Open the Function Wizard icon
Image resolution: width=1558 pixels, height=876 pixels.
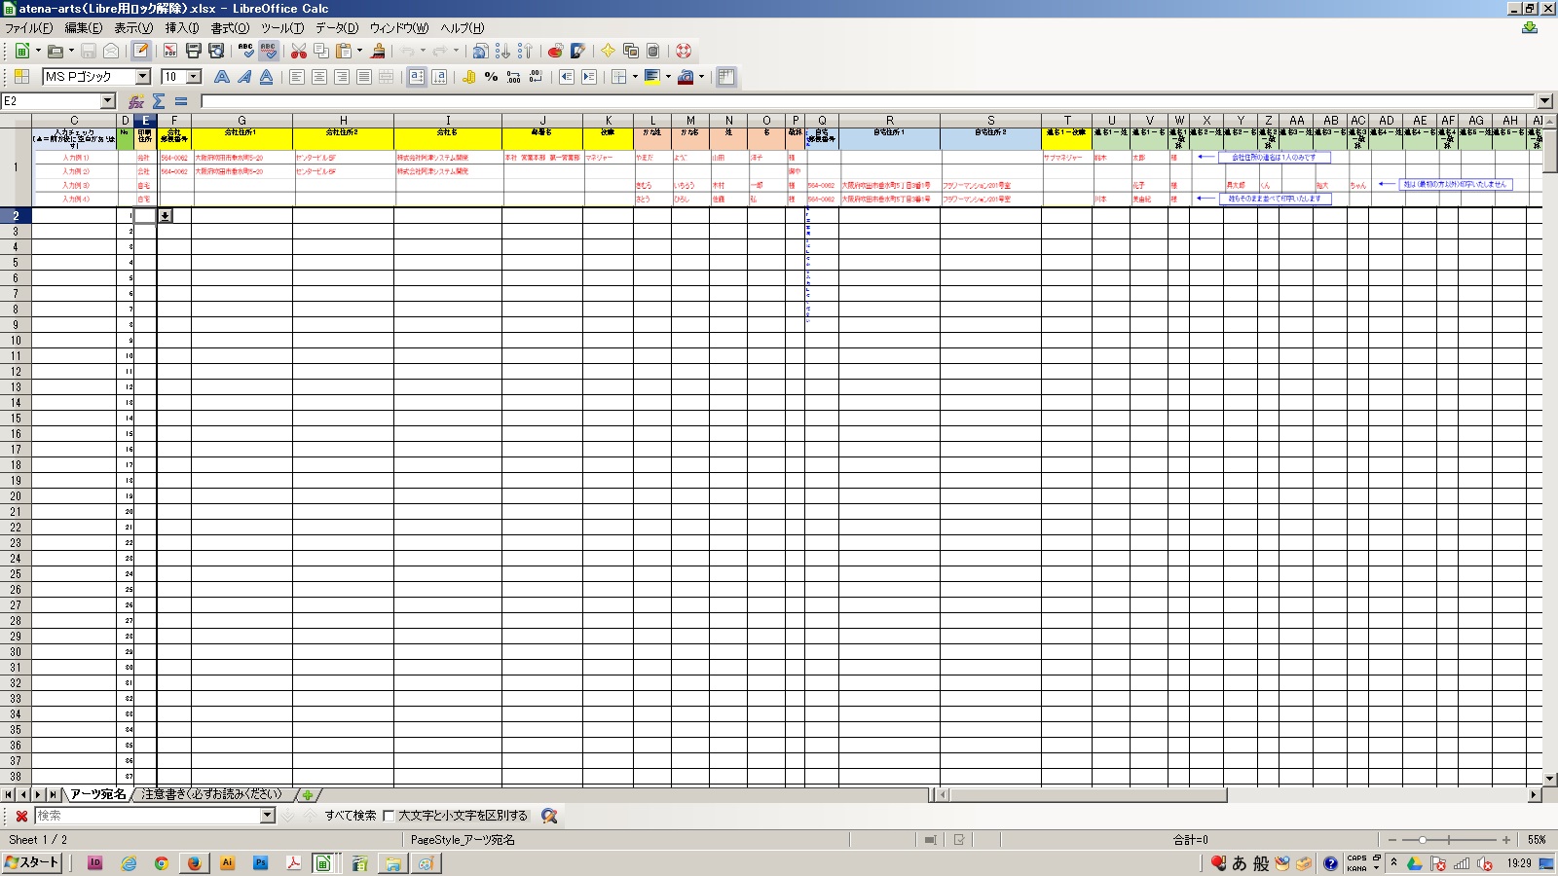[136, 101]
